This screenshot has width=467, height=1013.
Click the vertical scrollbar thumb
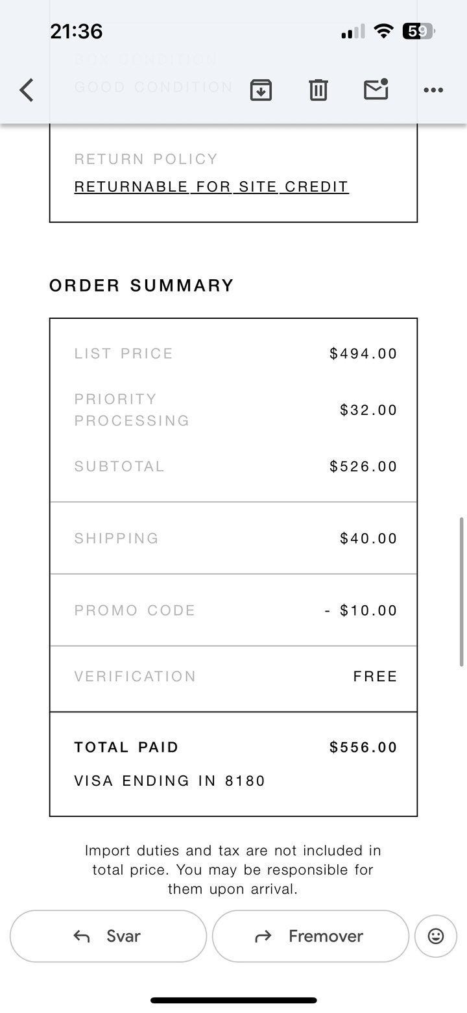click(x=461, y=591)
